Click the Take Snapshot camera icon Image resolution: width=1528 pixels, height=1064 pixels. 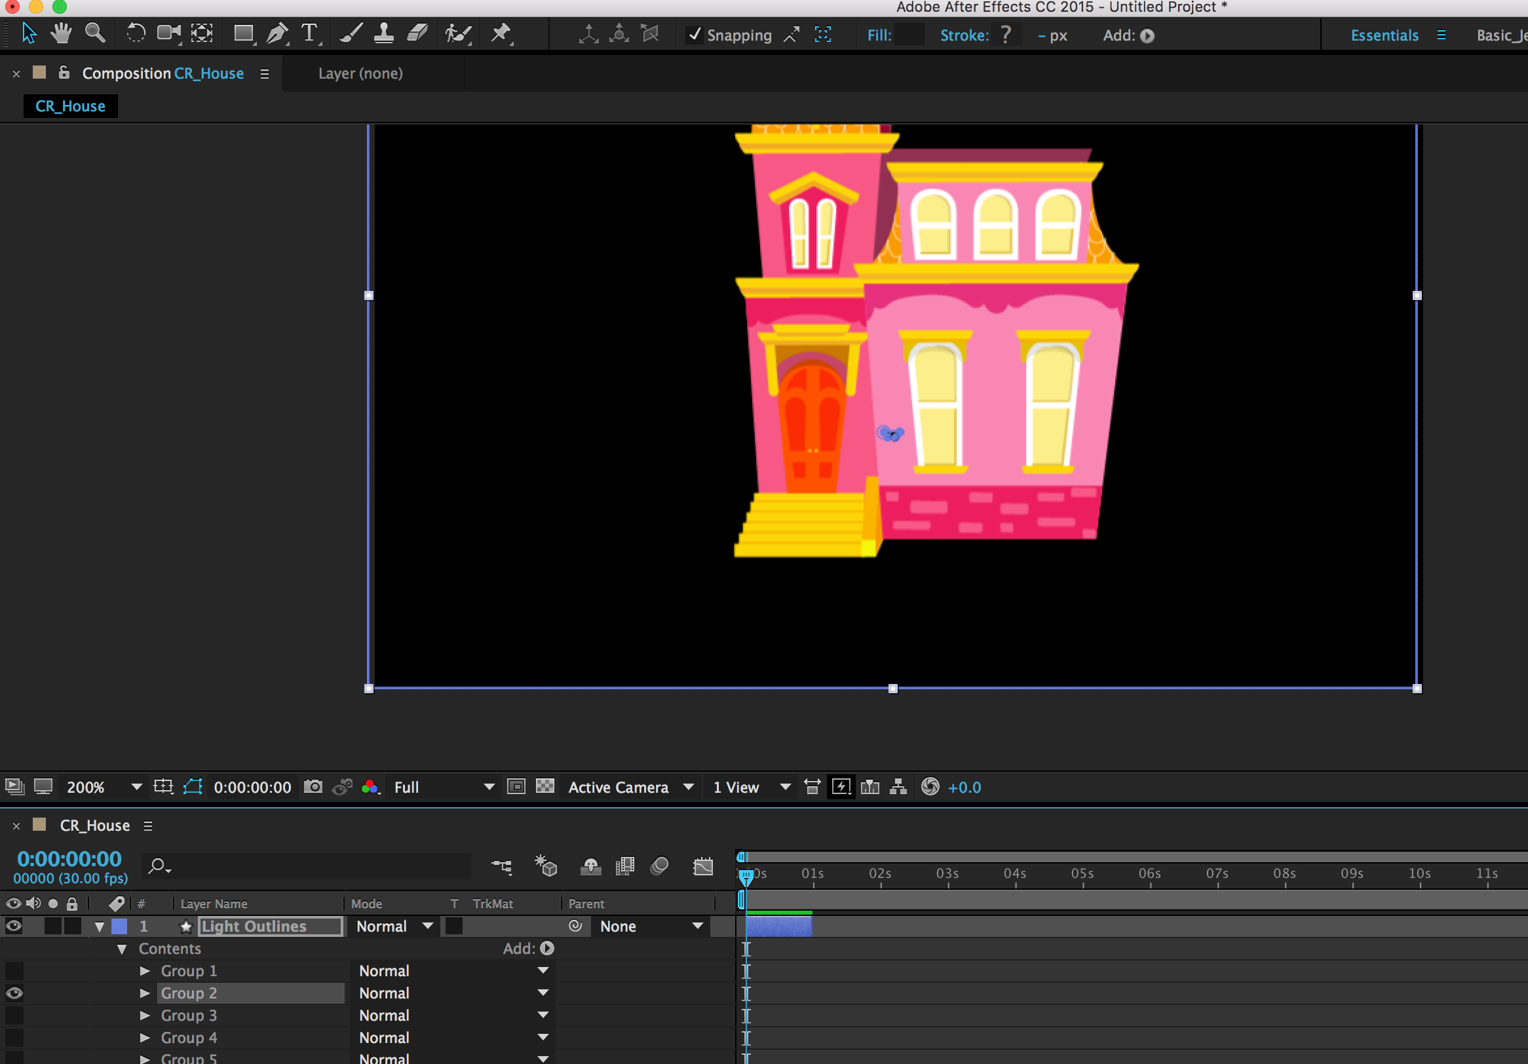[313, 786]
